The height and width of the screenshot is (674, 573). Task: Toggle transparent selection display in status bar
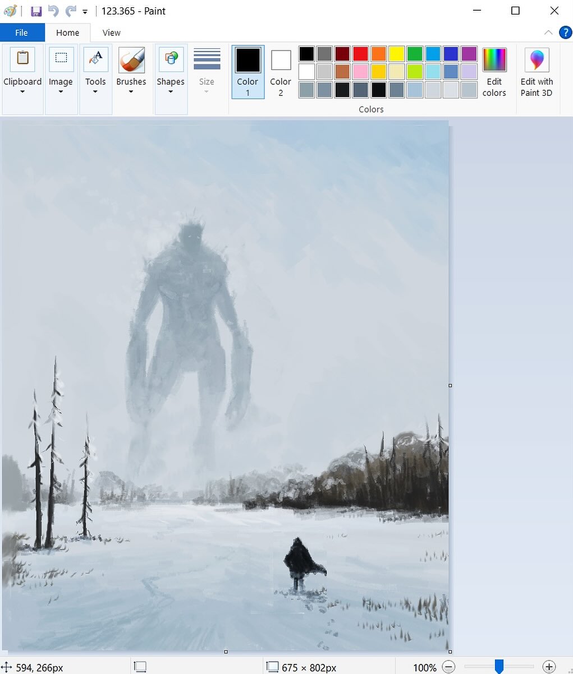(x=140, y=666)
